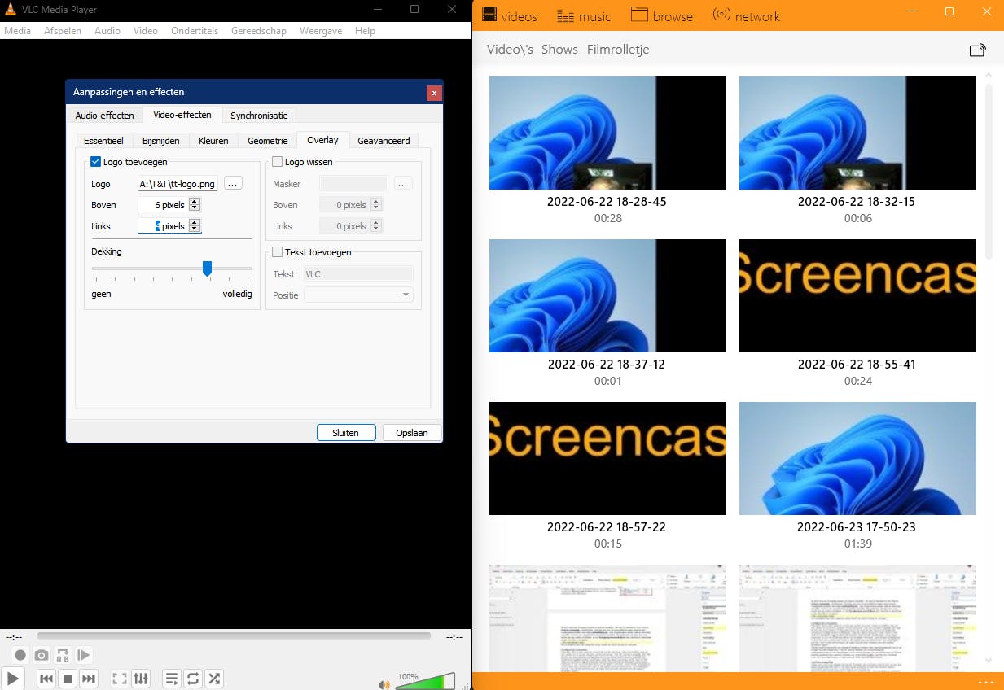1004x690 pixels.
Task: Toggle the shuffle random icon
Action: pyautogui.click(x=214, y=679)
